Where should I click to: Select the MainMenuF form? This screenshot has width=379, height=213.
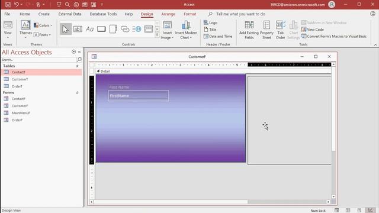tap(41, 113)
